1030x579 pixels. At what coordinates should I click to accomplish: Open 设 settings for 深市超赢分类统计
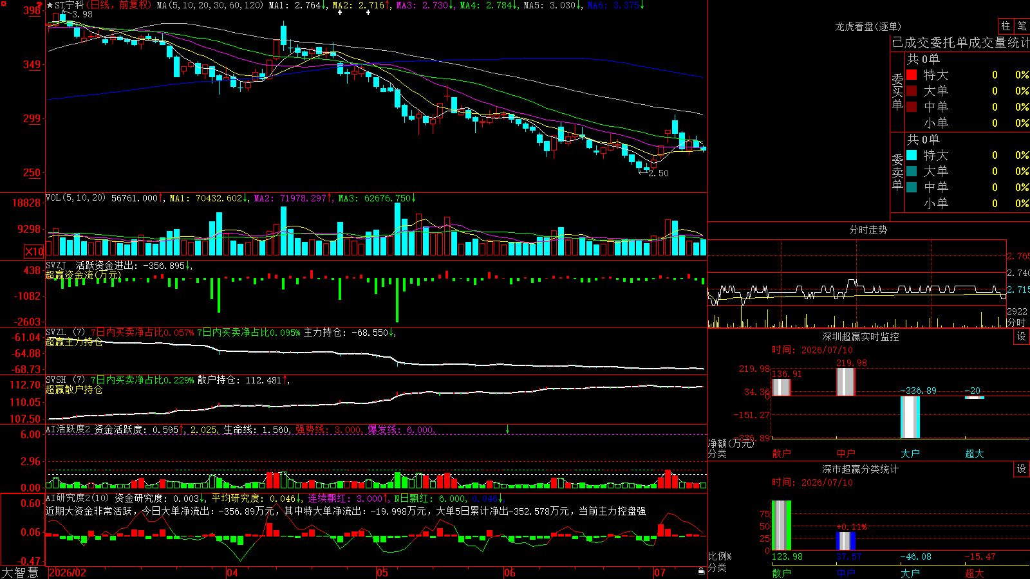[1022, 469]
